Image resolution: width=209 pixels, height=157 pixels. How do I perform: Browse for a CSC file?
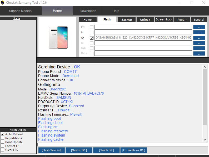tap(199, 48)
